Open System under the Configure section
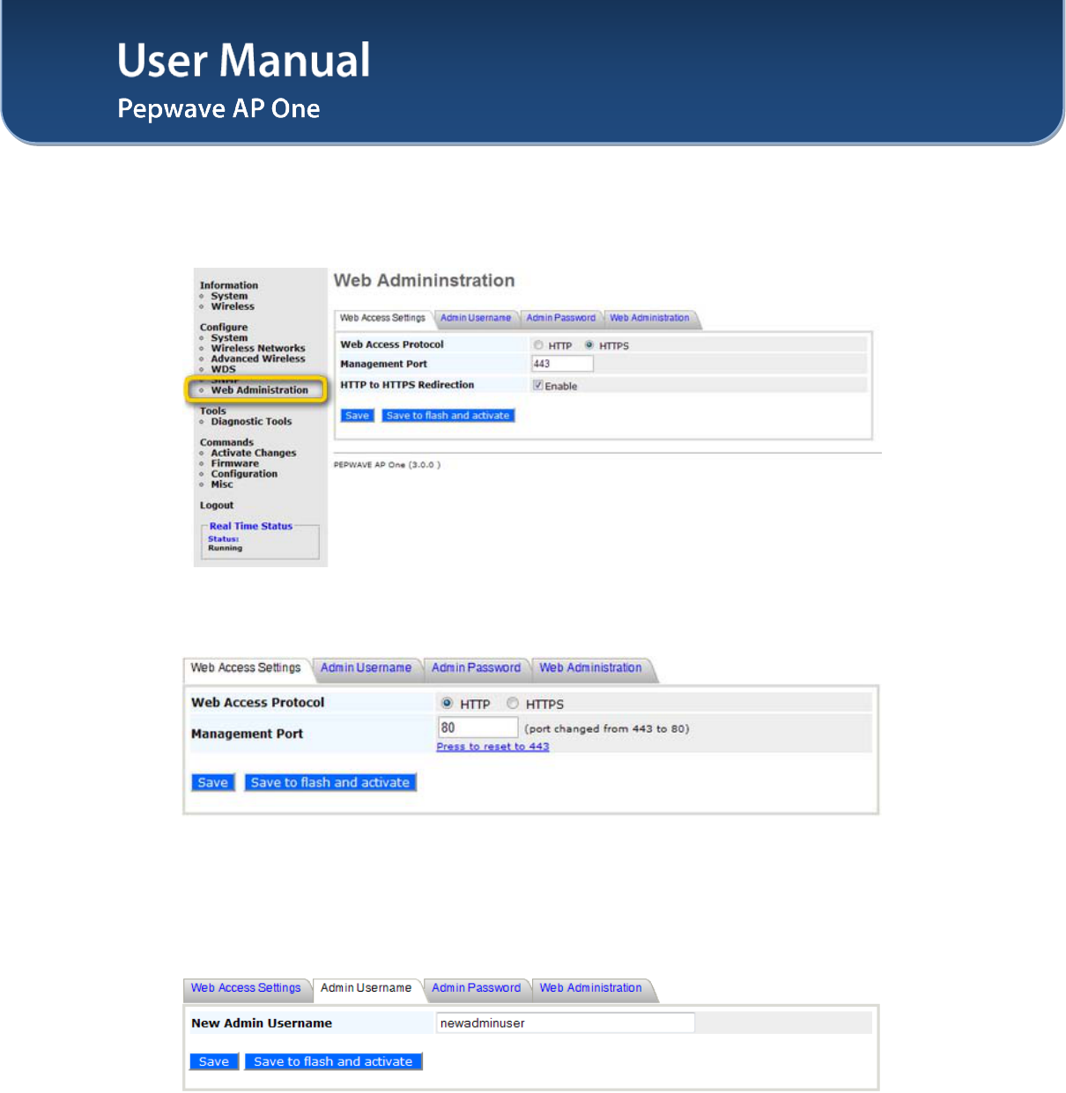This screenshot has height=1093, width=1066. click(x=229, y=337)
